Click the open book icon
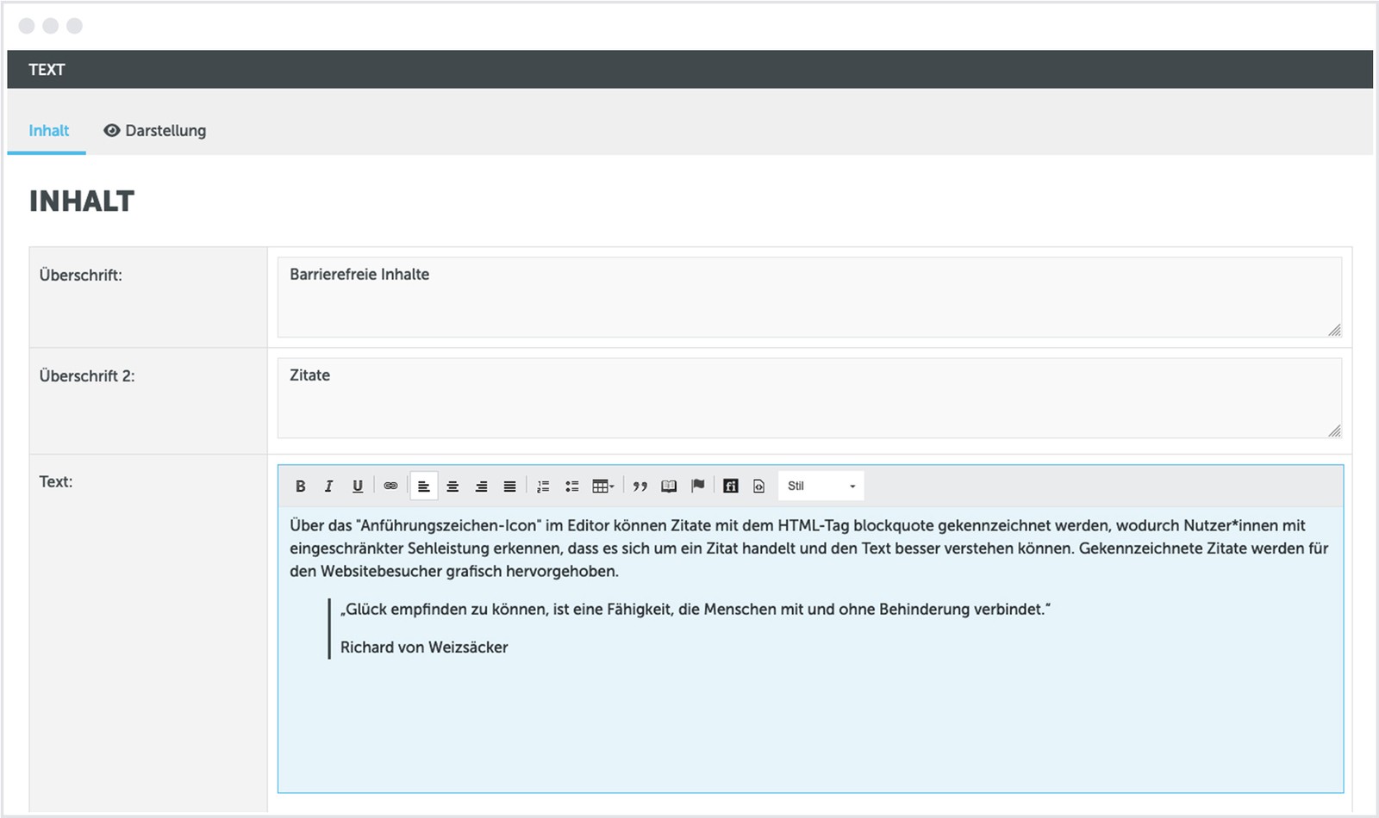Image resolution: width=1379 pixels, height=818 pixels. click(x=669, y=486)
